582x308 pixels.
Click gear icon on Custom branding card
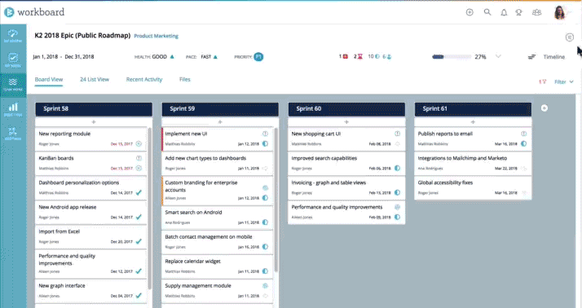265,187
